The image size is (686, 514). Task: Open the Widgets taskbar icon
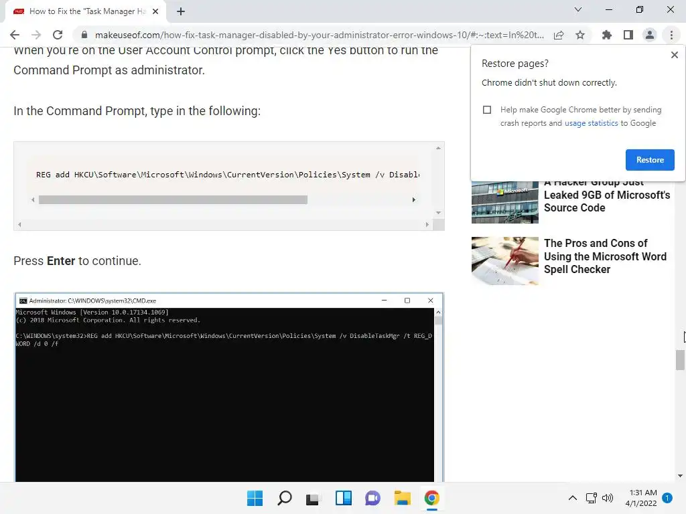[344, 498]
